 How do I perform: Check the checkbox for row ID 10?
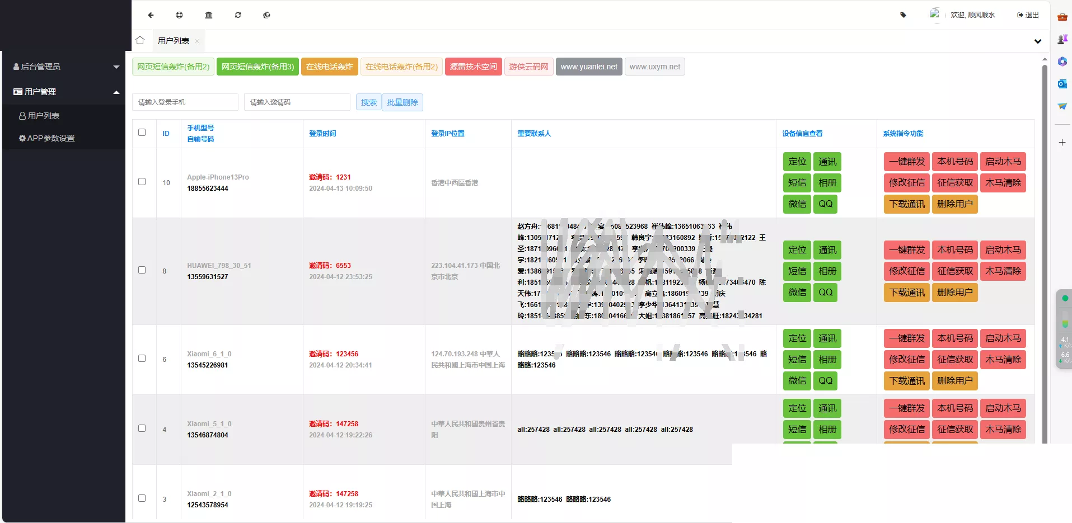142,182
